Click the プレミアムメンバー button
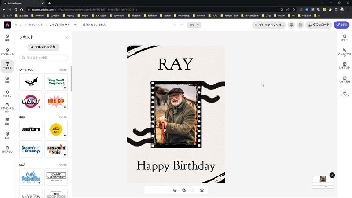Screen dimensions: 352x198 tap(269, 25)
